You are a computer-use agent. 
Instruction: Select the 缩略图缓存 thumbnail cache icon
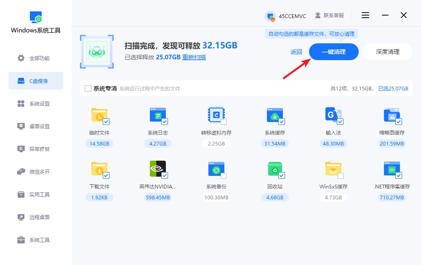point(392,116)
